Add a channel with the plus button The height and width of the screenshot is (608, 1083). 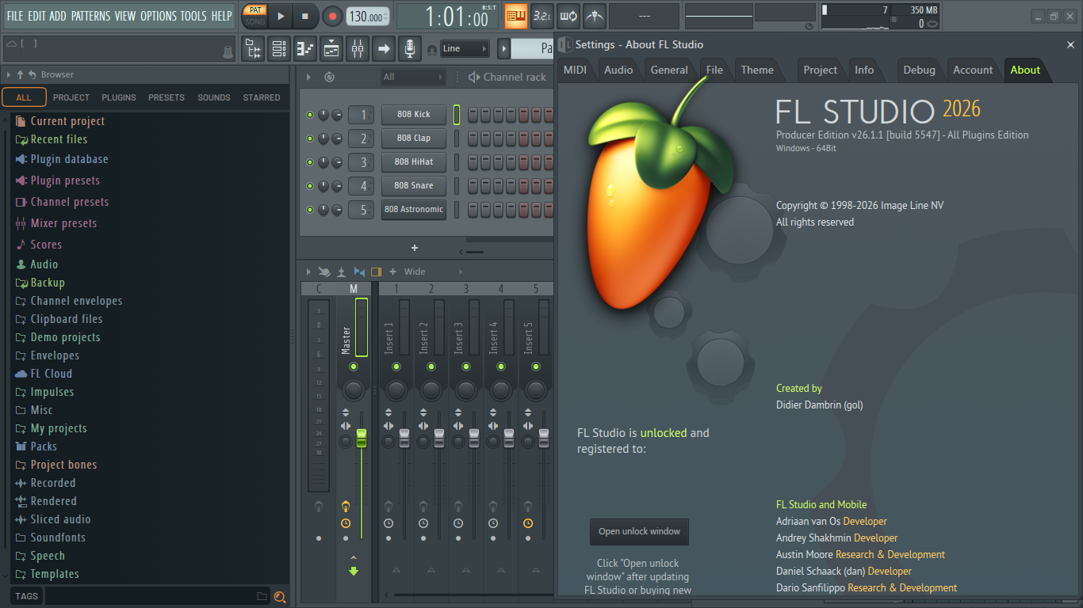tap(414, 248)
